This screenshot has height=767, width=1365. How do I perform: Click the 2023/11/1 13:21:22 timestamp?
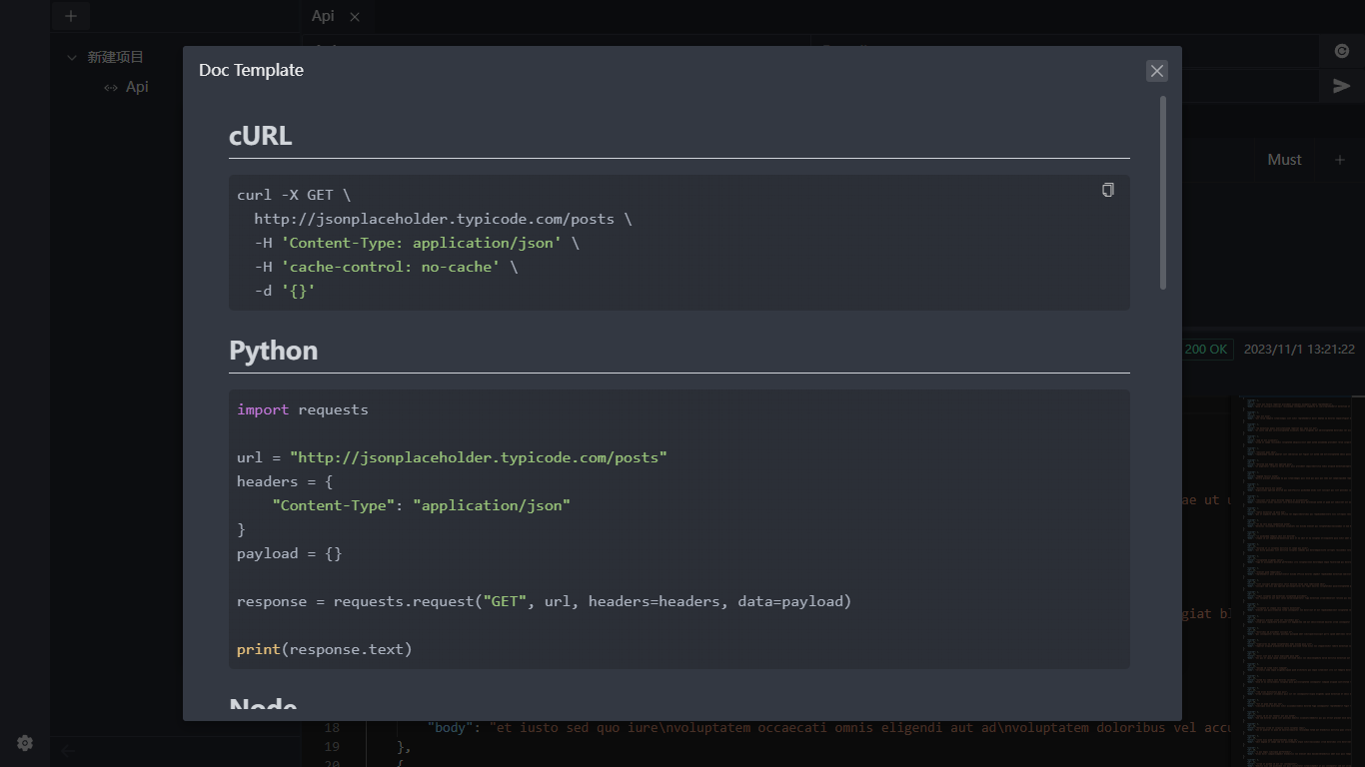(1299, 350)
